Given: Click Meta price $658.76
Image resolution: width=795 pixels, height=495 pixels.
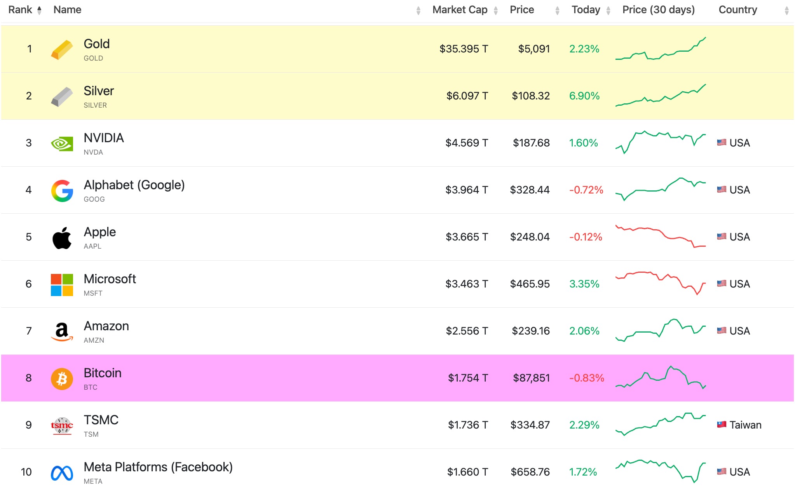Looking at the screenshot, I should click(x=530, y=472).
